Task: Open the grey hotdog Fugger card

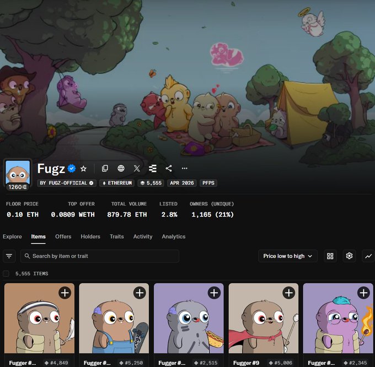Action: (189, 319)
